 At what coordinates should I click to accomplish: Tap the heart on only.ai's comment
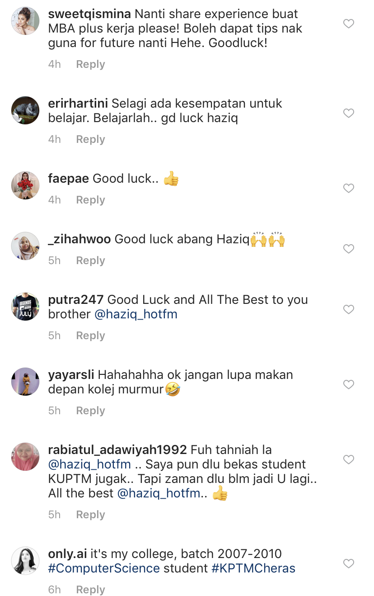[349, 563]
